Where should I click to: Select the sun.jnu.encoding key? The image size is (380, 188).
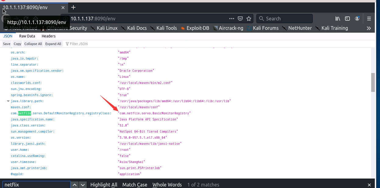[26, 89]
